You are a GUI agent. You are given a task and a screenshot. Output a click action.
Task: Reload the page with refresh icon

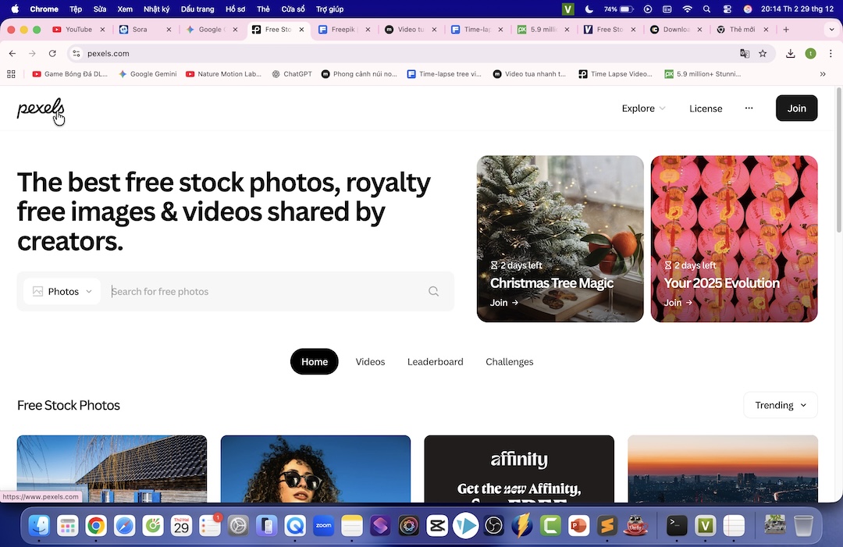click(x=52, y=54)
